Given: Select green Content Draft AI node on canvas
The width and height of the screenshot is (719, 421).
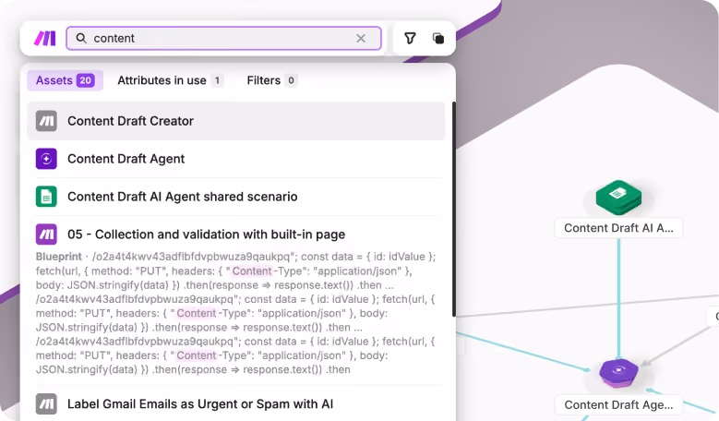Looking at the screenshot, I should (x=618, y=198).
